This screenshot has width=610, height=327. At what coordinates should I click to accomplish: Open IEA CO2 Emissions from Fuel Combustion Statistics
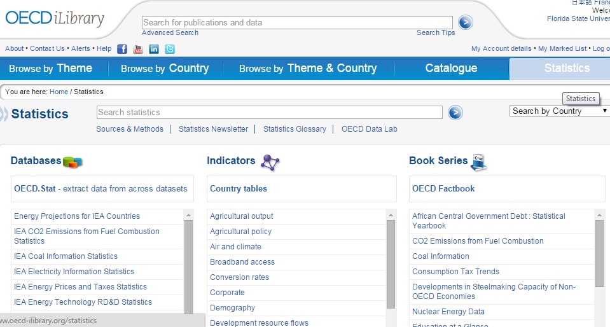[87, 236]
